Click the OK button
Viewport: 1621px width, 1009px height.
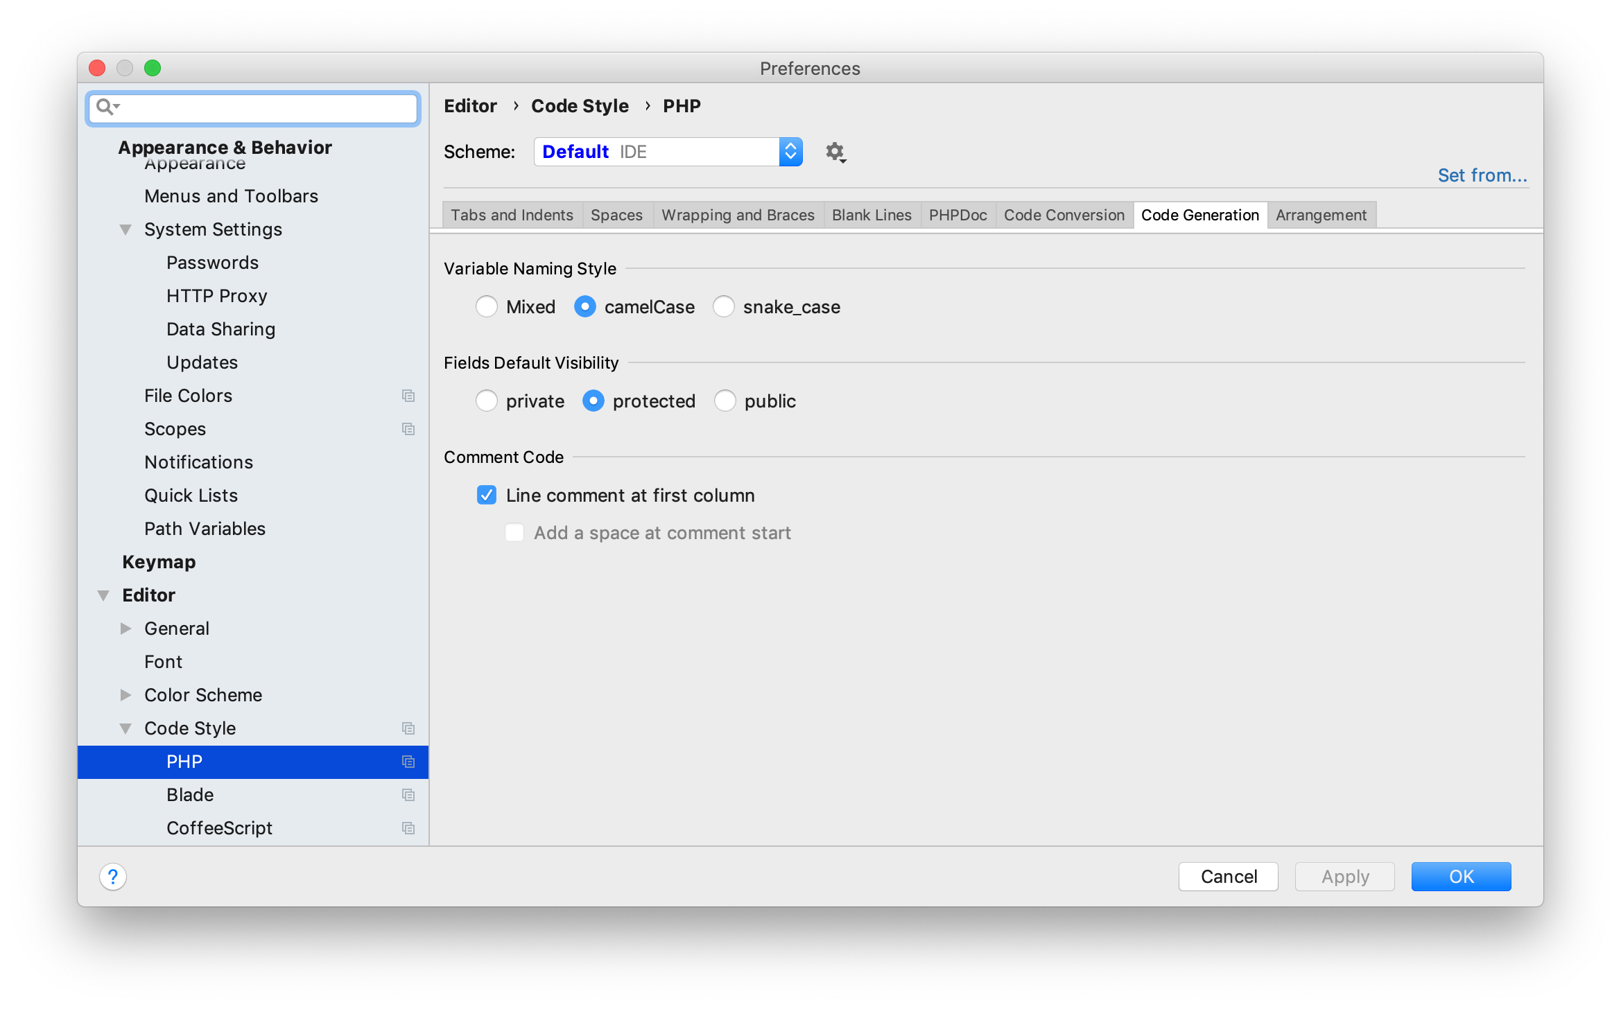pos(1462,877)
